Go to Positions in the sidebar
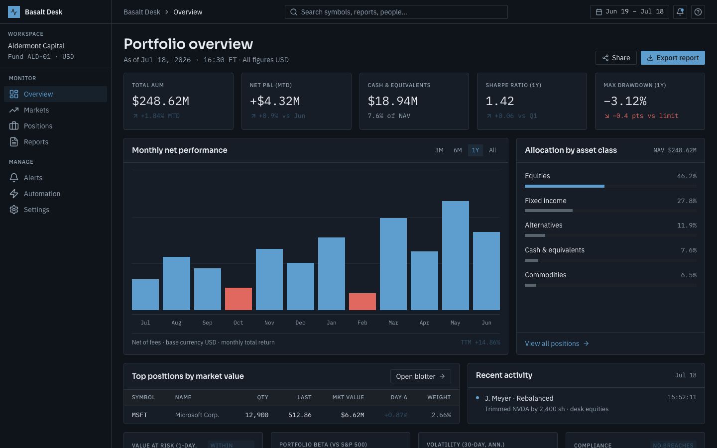 tap(56, 126)
